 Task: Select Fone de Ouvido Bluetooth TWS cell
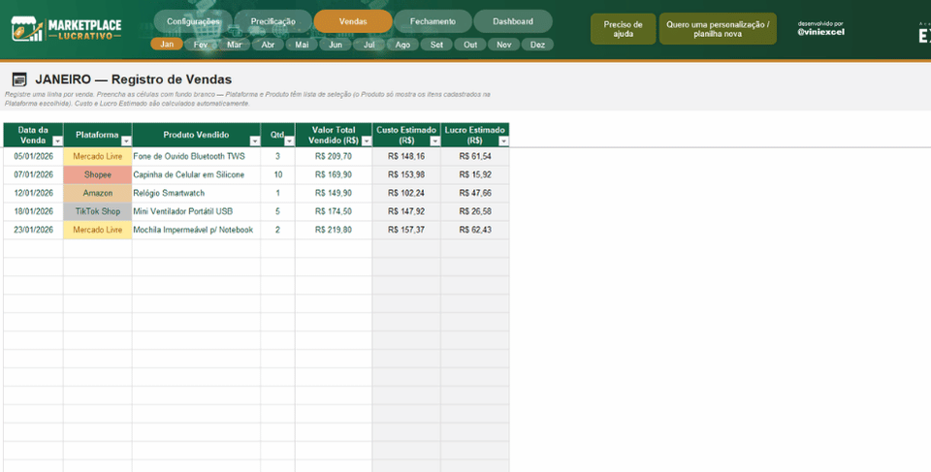pyautogui.click(x=196, y=157)
